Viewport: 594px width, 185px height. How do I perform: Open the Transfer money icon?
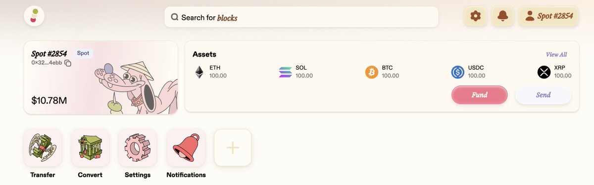pyautogui.click(x=43, y=148)
